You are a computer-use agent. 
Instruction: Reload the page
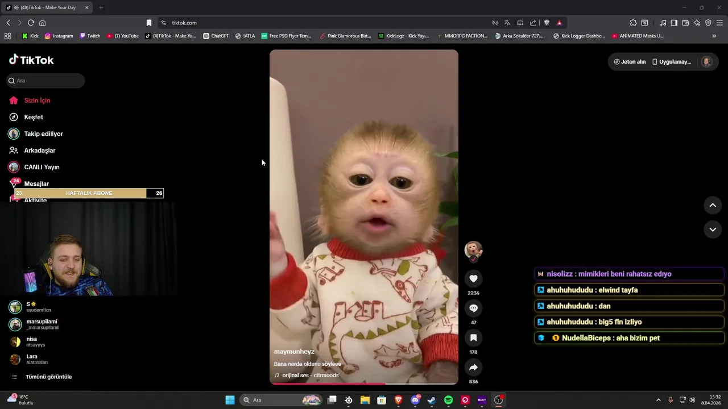tap(31, 23)
